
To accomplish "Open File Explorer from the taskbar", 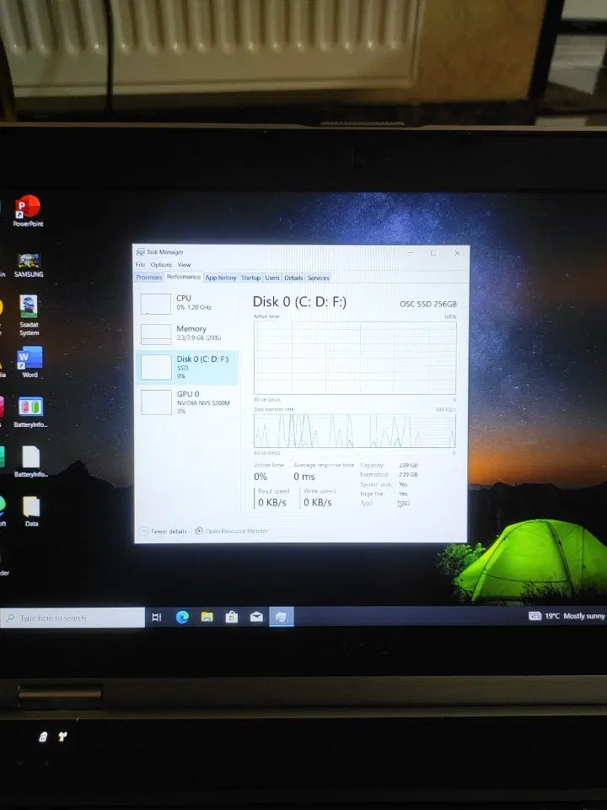I will coord(207,617).
